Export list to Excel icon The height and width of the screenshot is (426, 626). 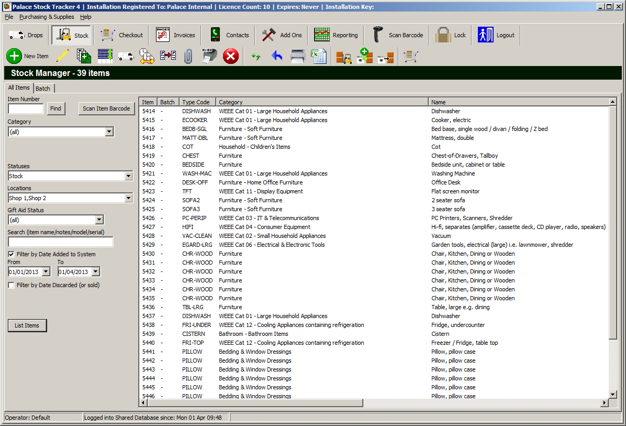click(x=319, y=57)
